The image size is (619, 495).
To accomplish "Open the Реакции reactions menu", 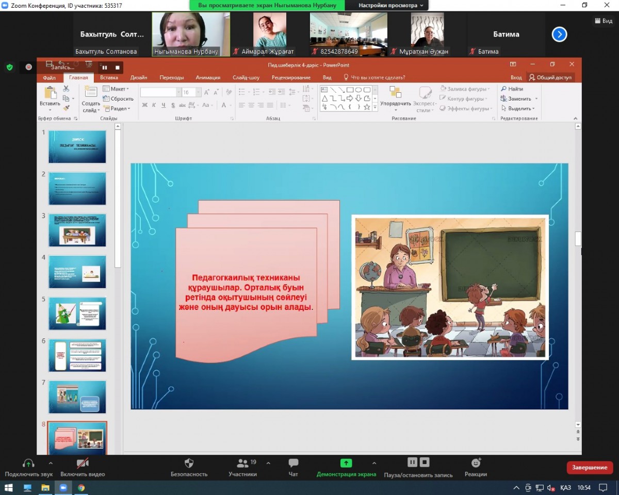I will [x=476, y=463].
